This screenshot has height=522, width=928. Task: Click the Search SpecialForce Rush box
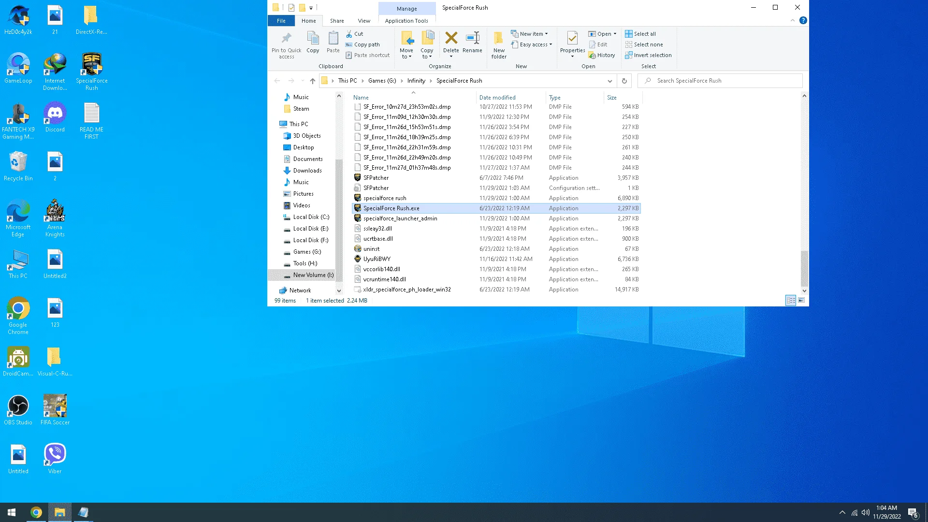[x=720, y=81]
